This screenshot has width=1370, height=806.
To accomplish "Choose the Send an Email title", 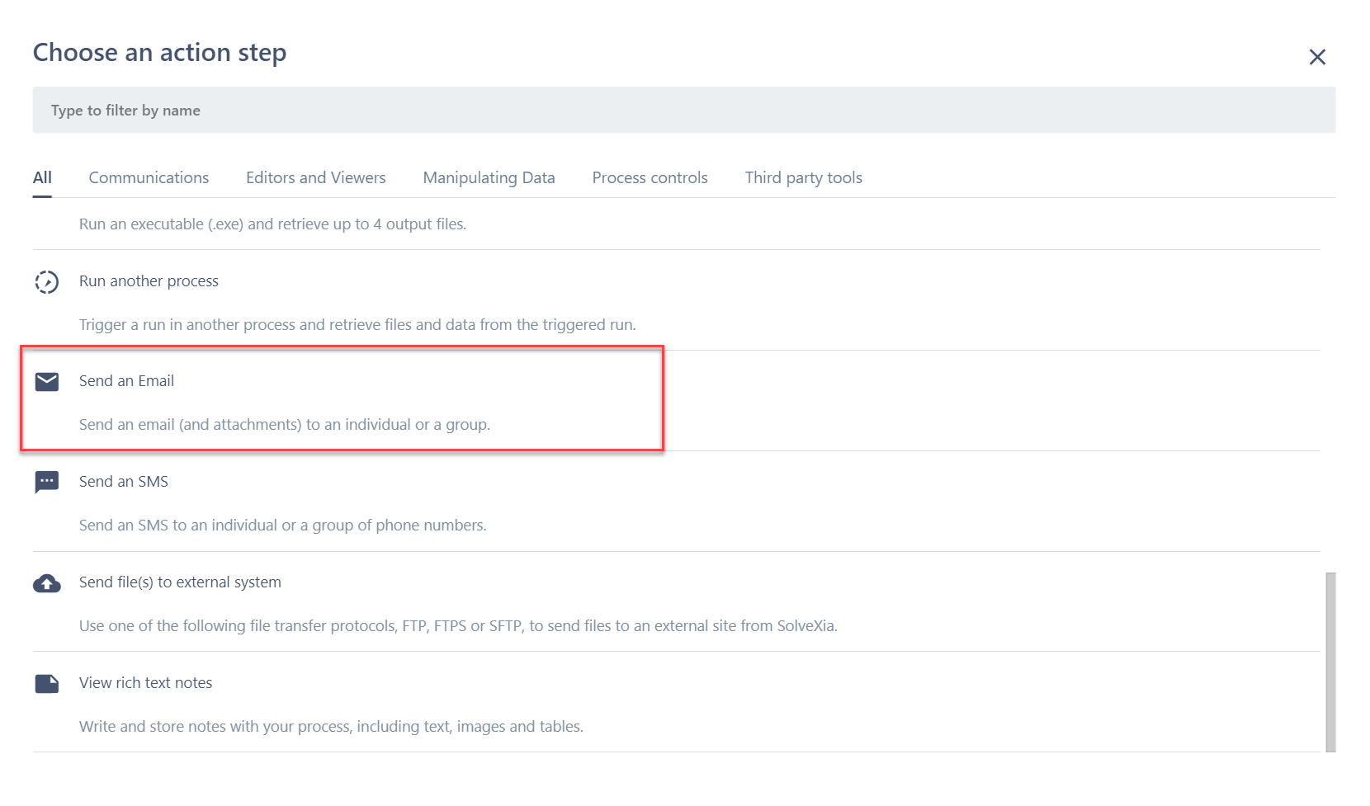I will coord(126,381).
